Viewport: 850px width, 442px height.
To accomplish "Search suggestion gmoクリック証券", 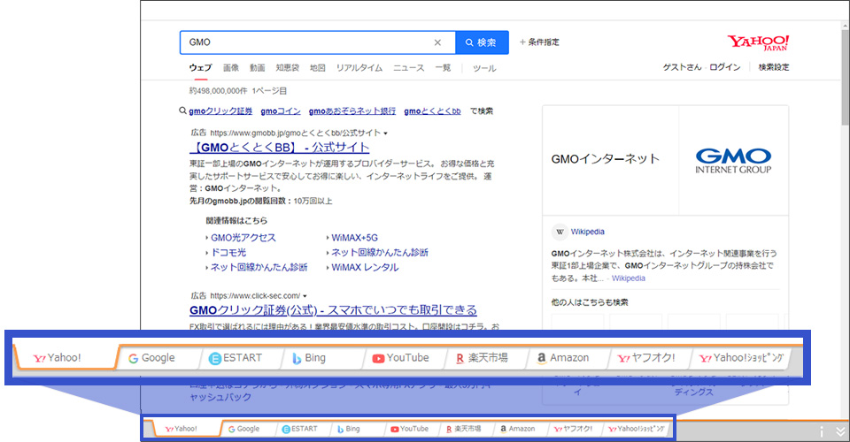I will tap(220, 110).
